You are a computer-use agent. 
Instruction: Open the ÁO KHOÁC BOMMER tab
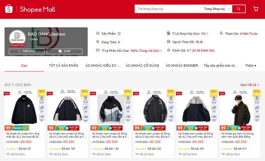click(x=182, y=66)
